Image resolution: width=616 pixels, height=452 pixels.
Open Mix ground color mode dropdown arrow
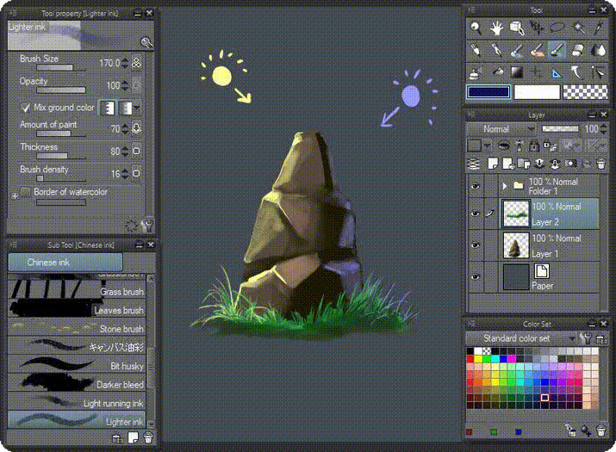(x=137, y=108)
